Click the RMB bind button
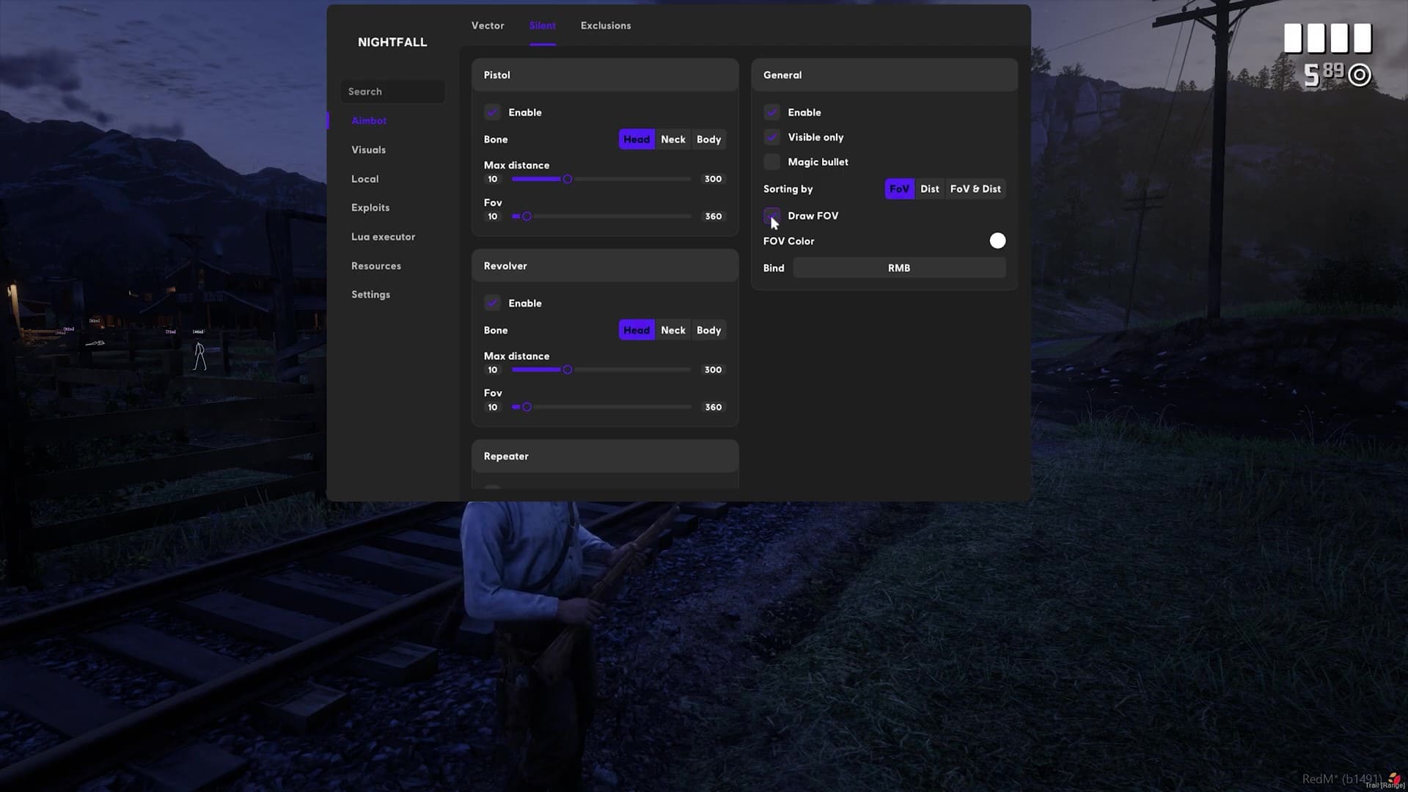The image size is (1408, 792). click(x=899, y=268)
